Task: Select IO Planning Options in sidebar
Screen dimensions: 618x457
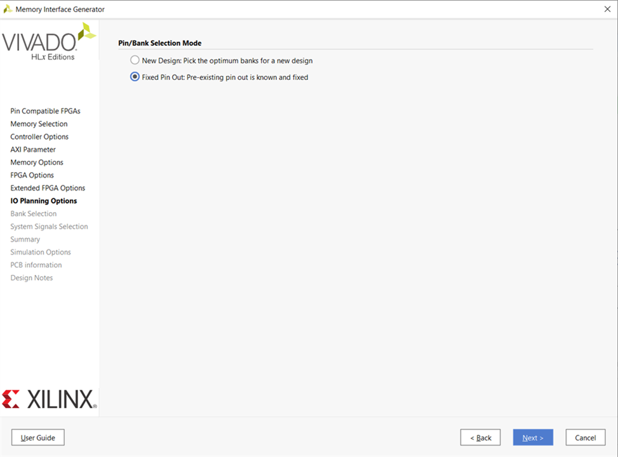Action: pyautogui.click(x=44, y=201)
